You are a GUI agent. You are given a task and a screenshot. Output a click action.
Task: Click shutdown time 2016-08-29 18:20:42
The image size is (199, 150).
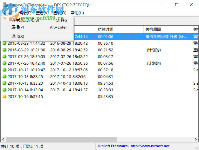click(x=69, y=43)
